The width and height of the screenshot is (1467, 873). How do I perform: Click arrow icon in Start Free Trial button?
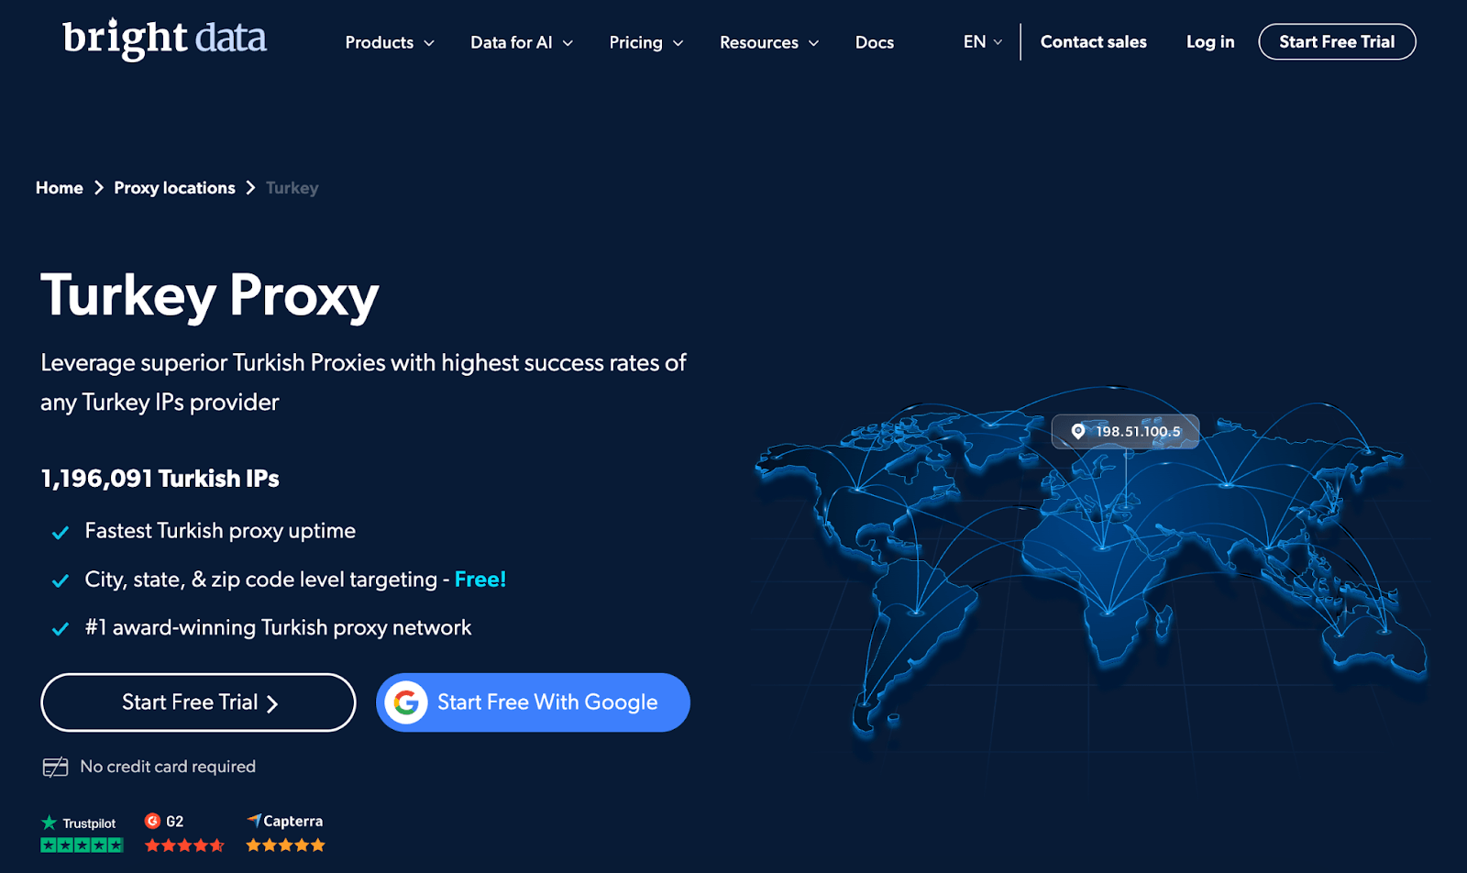(272, 703)
